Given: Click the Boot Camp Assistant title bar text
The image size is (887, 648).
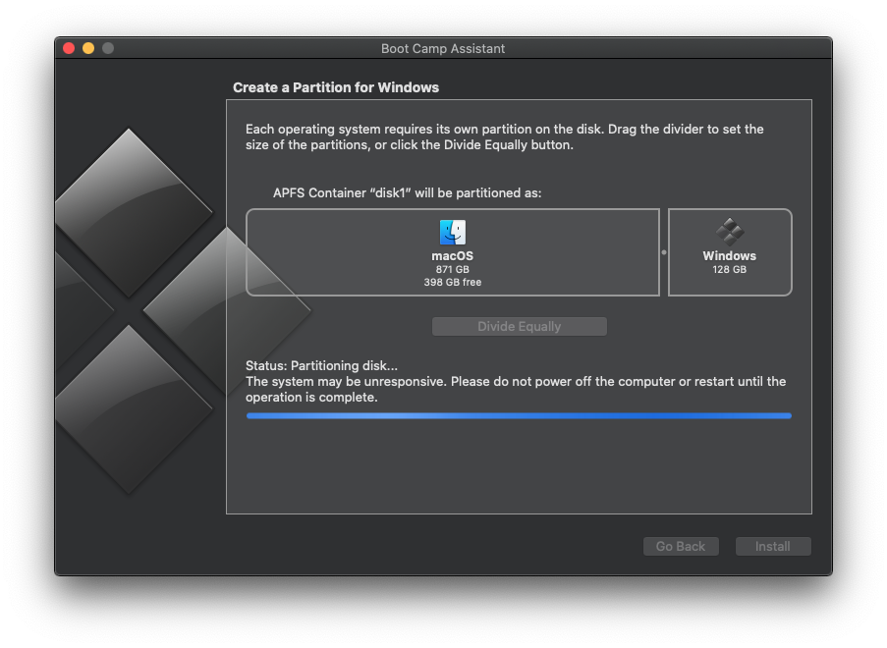Looking at the screenshot, I should 442,48.
